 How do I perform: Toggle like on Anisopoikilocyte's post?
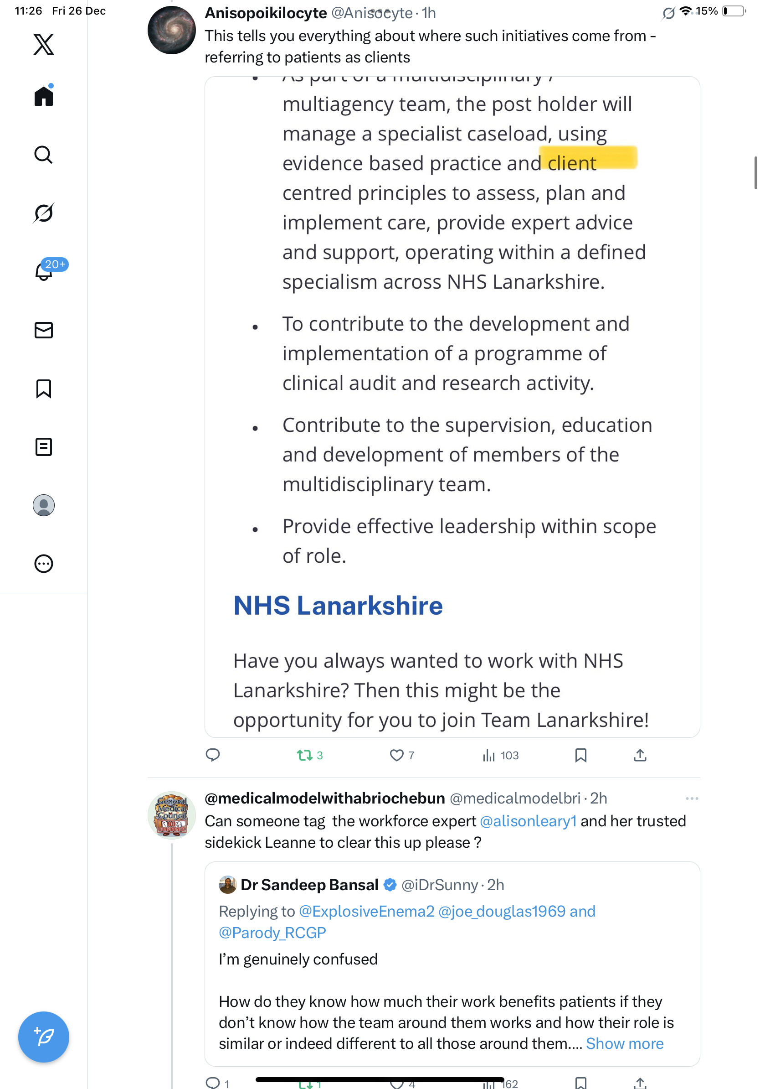[396, 755]
